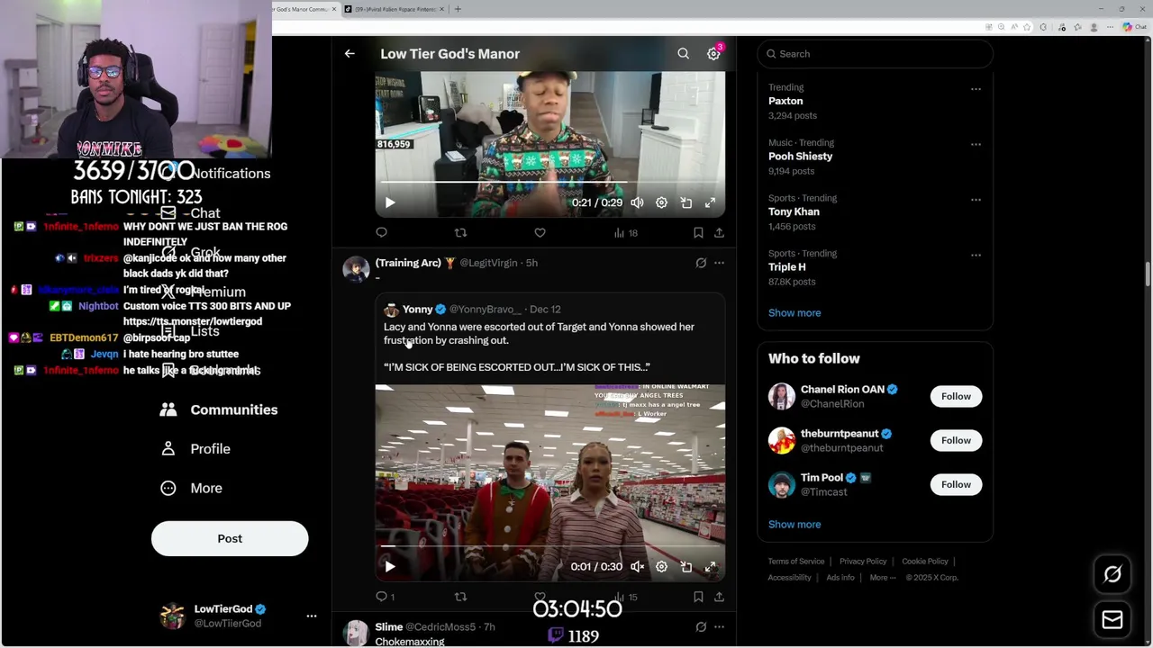Open Grok icon on Slime's post
The height and width of the screenshot is (648, 1153).
(701, 626)
